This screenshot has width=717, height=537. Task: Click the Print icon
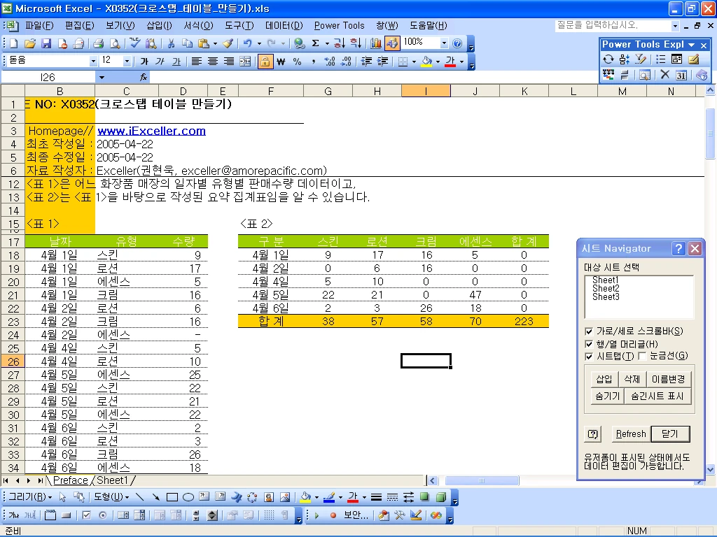coord(98,43)
